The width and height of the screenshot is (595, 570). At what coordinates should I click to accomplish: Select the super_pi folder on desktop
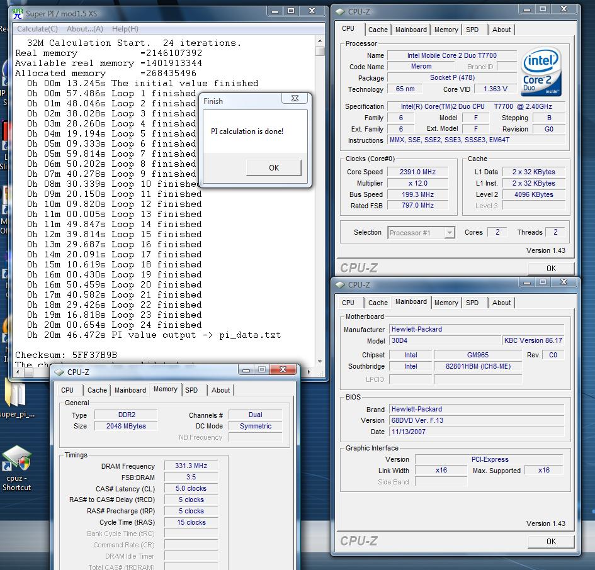[x=16, y=399]
